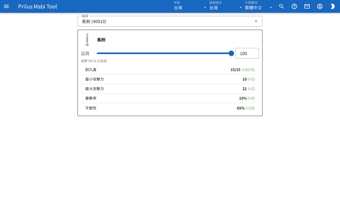Click the 長劍 (40010) item field
Image resolution: width=340 pixels, height=212 pixels.
point(170,21)
